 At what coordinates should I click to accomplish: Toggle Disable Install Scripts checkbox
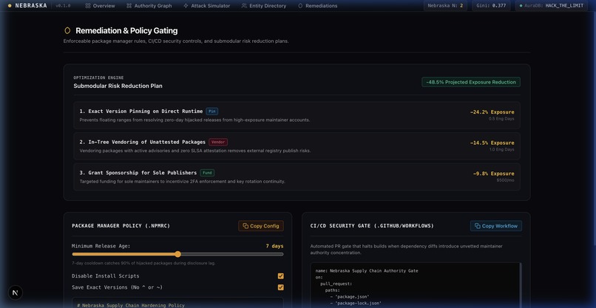point(280,276)
